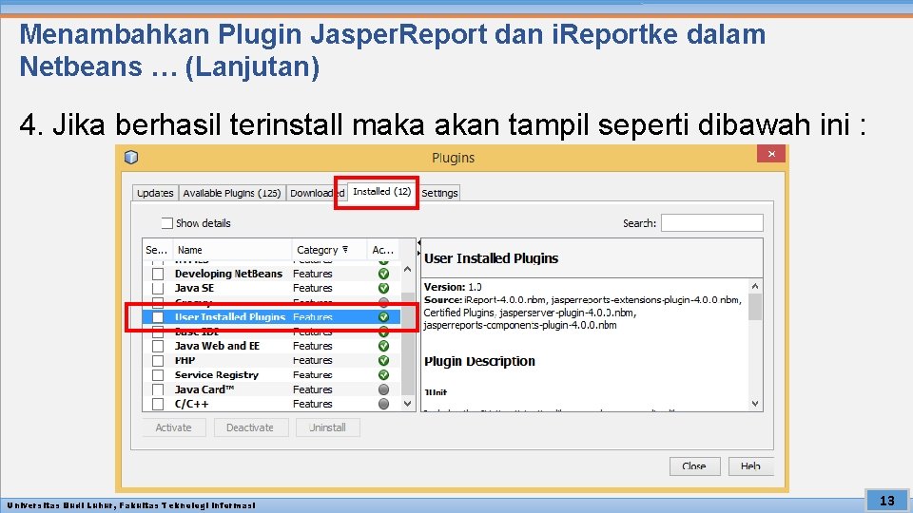Click gray inactive status icon for Java Card
Viewport: 913px width, 513px height.
tap(383, 389)
